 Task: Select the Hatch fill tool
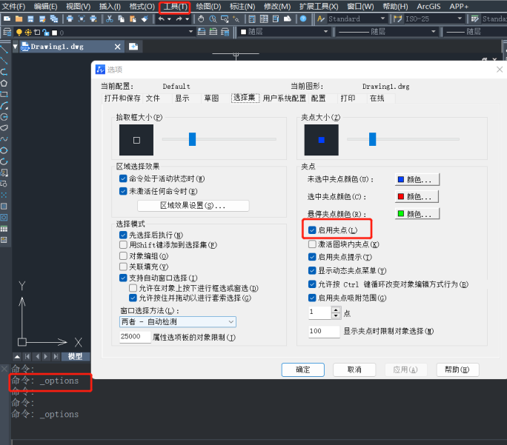[4, 207]
